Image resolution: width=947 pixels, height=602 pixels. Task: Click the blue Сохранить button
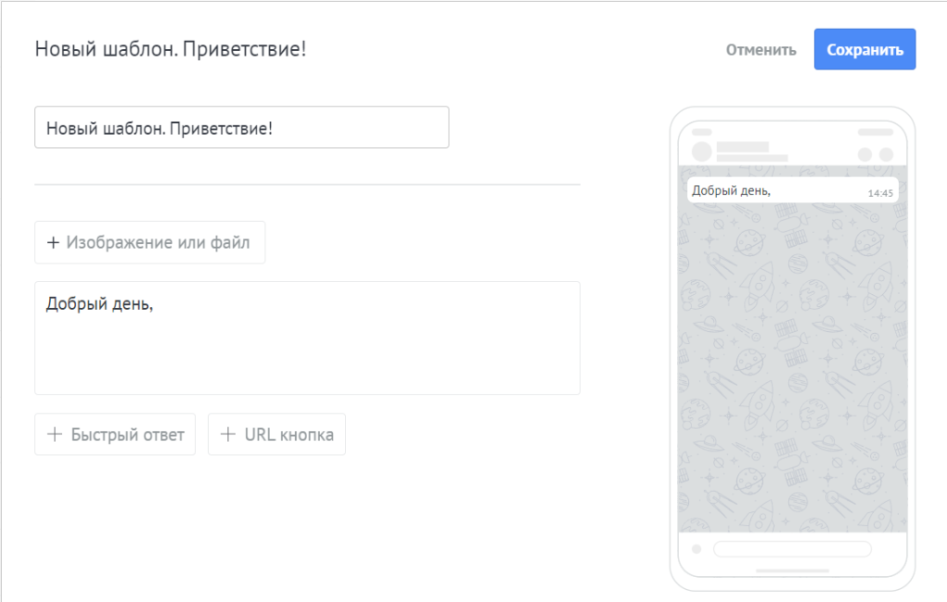pyautogui.click(x=865, y=50)
